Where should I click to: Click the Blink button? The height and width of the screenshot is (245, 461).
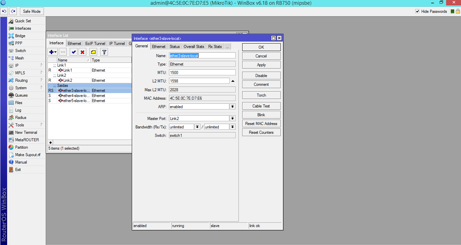[x=261, y=115]
